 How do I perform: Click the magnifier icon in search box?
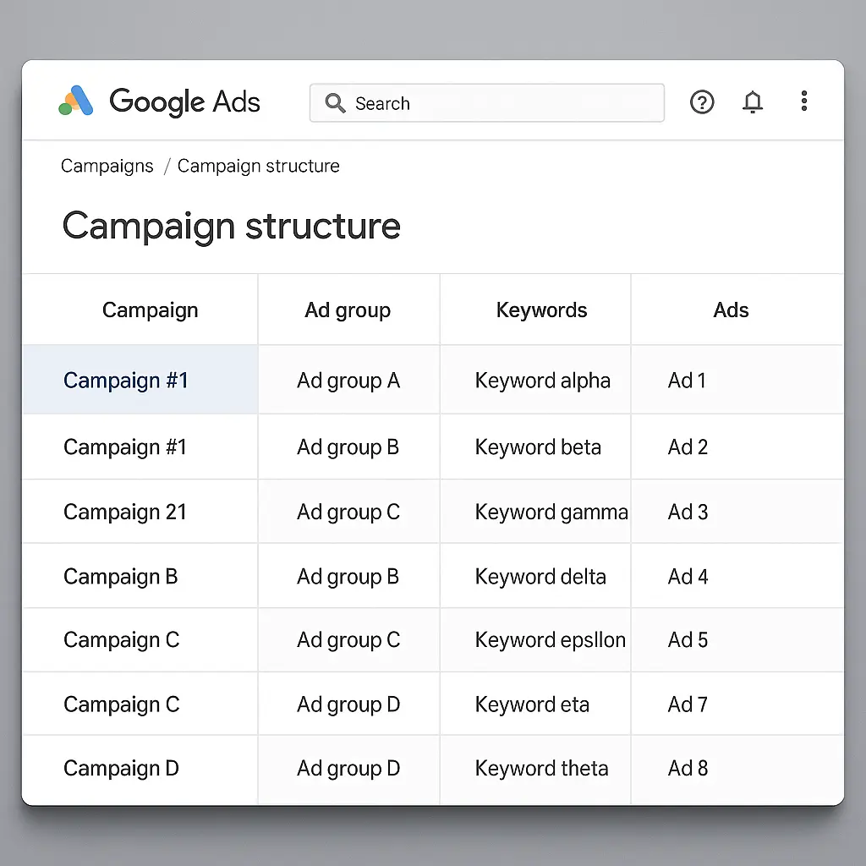point(335,102)
